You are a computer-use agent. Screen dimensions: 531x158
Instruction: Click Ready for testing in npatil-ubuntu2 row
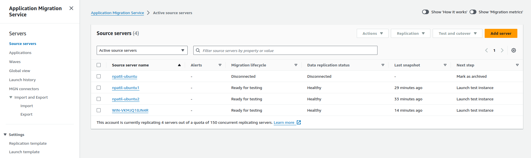click(x=247, y=99)
